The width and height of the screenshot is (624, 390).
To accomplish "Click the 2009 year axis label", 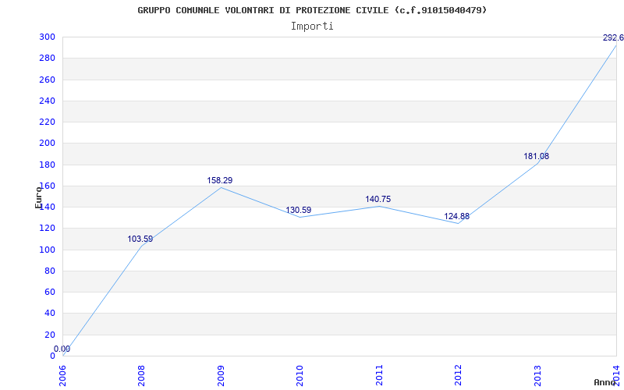I will pos(222,374).
